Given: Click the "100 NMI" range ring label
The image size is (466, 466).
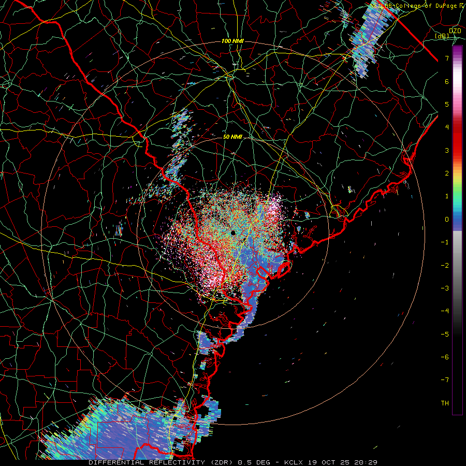Looking at the screenshot, I should coord(232,41).
